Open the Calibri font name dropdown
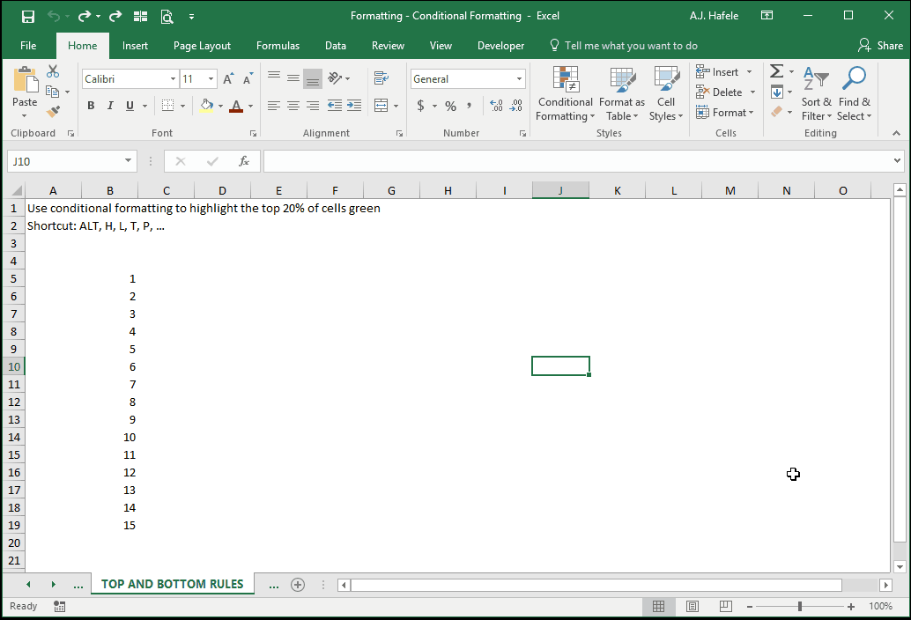Screen dimensions: 911x620 [x=173, y=79]
